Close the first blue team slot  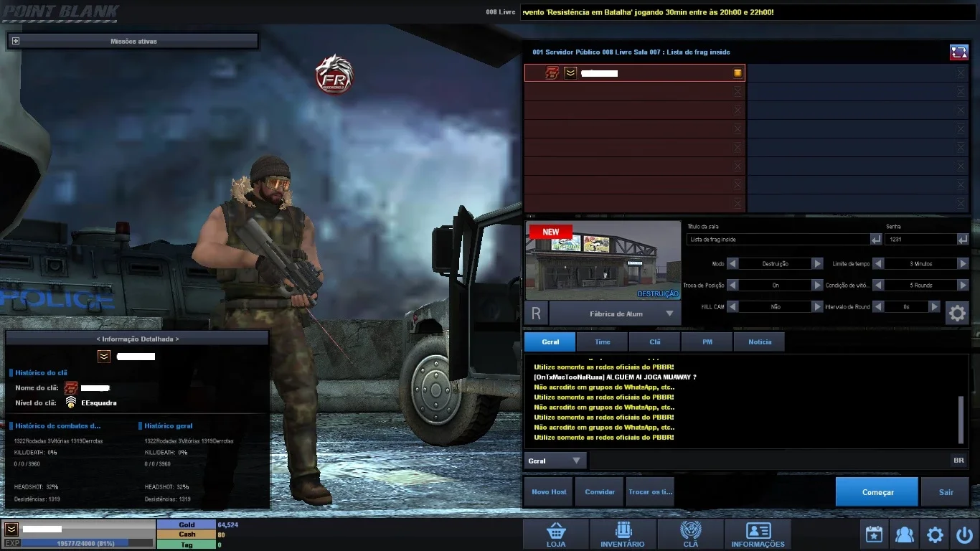(x=961, y=73)
